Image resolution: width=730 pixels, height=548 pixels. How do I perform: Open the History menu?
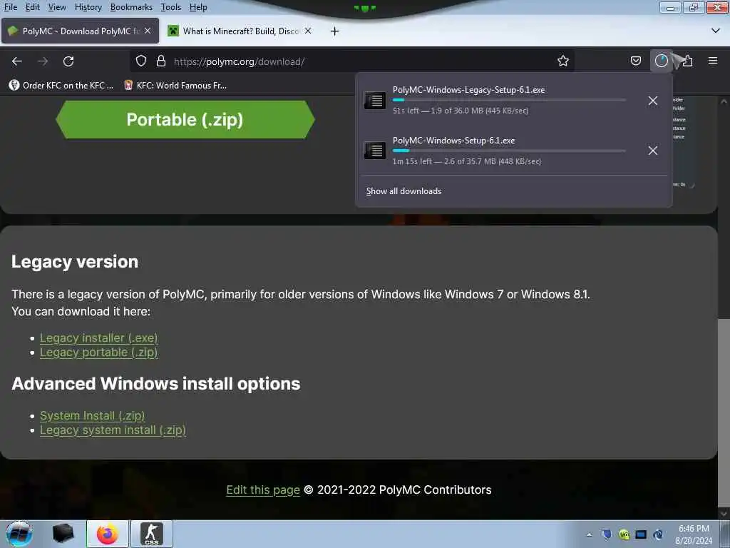(88, 7)
